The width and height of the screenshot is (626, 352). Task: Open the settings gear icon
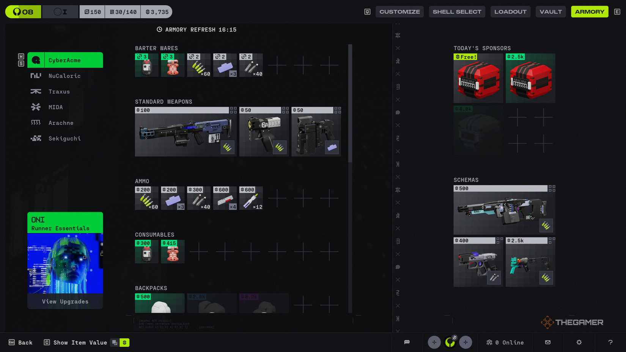(x=579, y=342)
